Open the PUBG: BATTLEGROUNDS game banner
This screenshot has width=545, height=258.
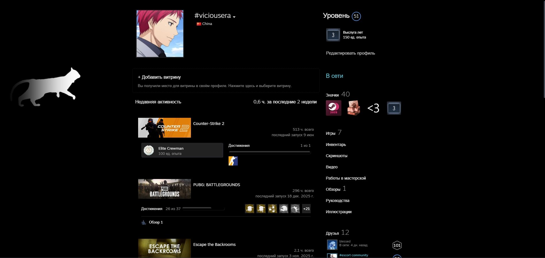tap(165, 189)
